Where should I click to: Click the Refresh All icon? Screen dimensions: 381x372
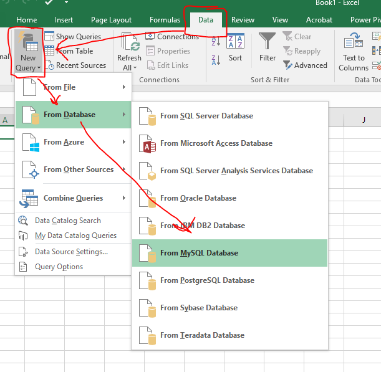click(x=129, y=42)
